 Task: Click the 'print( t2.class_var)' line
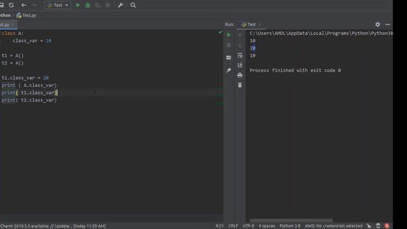coord(29,100)
